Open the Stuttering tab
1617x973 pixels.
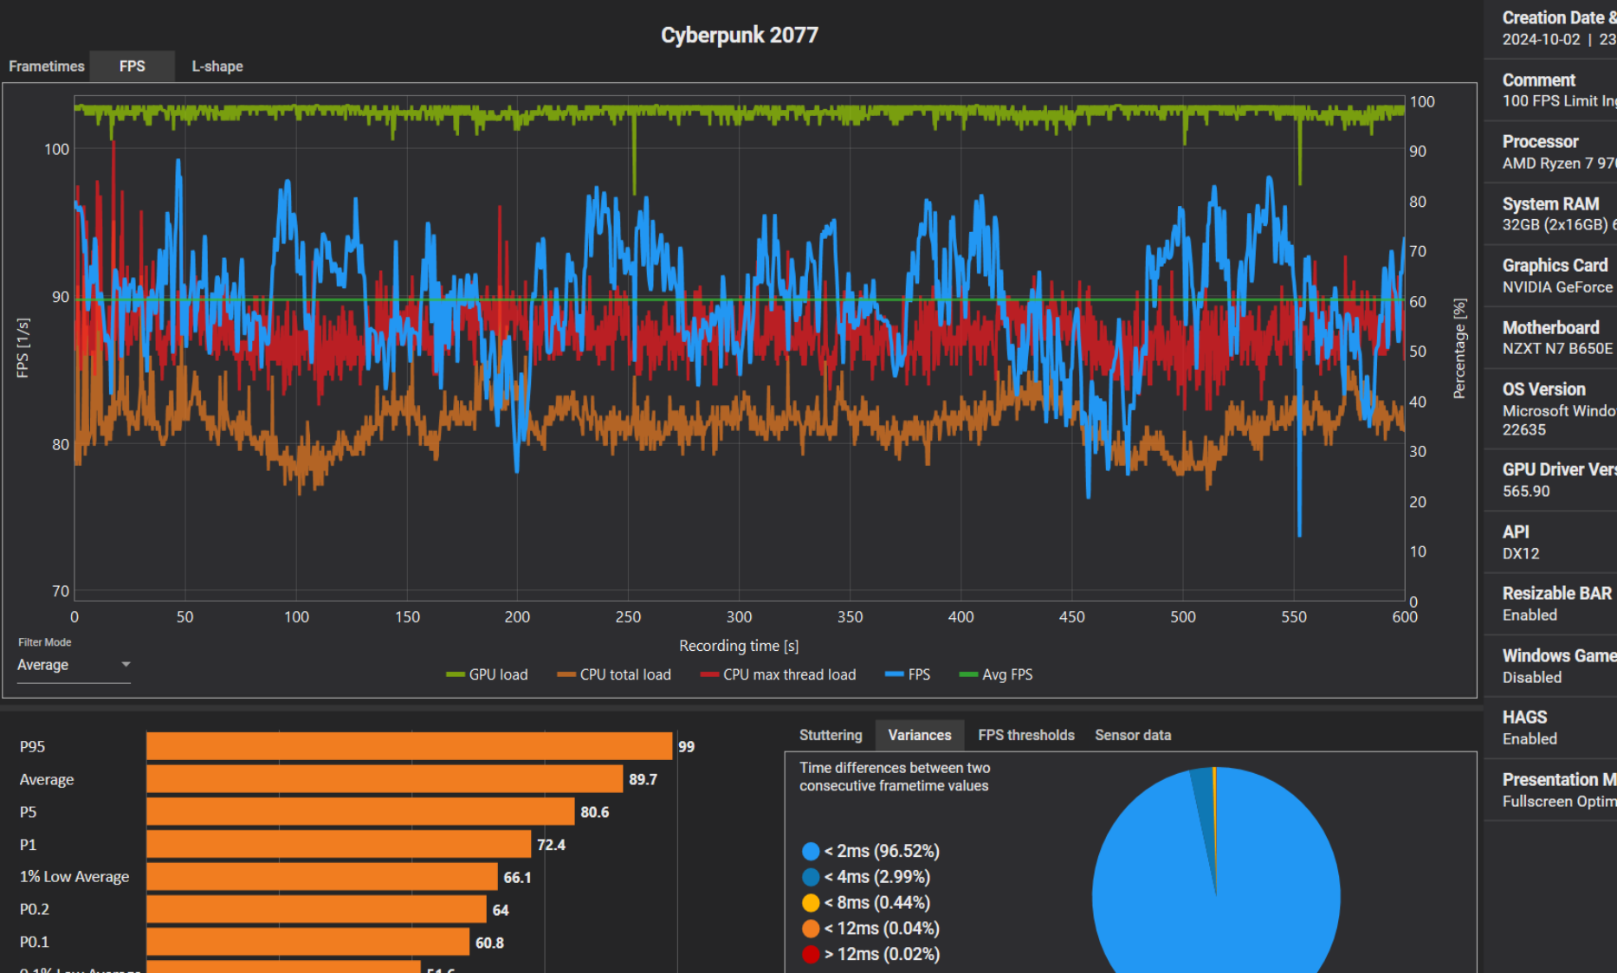coord(831,735)
